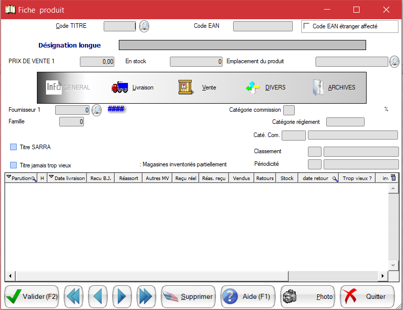Click the Supprimer button
The image size is (403, 310).
pos(189,296)
